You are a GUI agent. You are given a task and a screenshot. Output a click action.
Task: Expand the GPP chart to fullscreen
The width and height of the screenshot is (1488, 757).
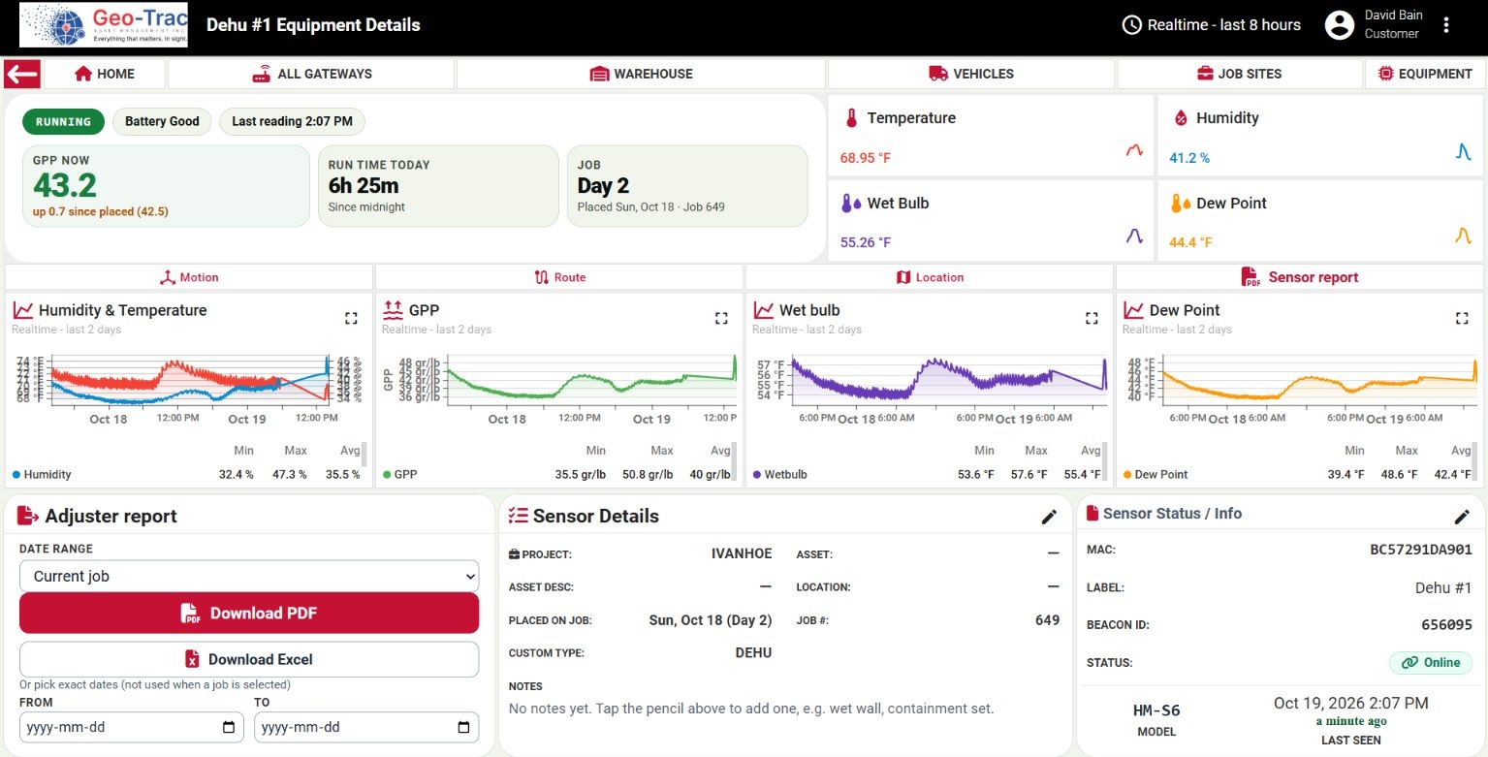[x=721, y=318]
